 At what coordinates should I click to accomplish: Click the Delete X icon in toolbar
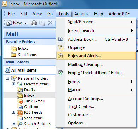point(50,23)
